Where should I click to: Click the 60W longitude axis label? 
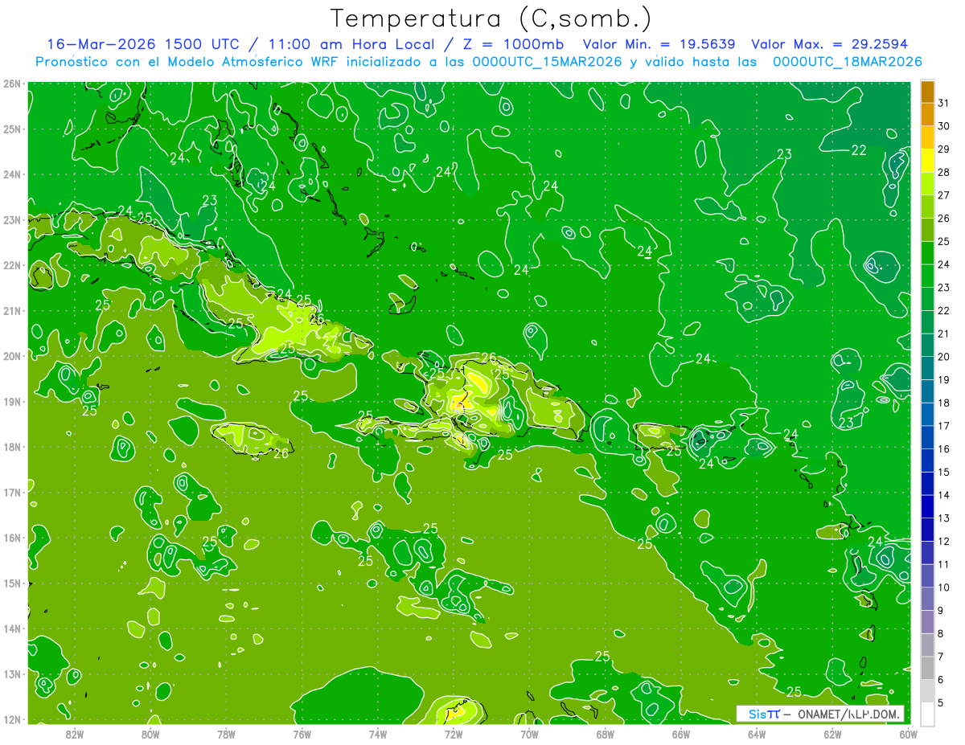point(908,734)
